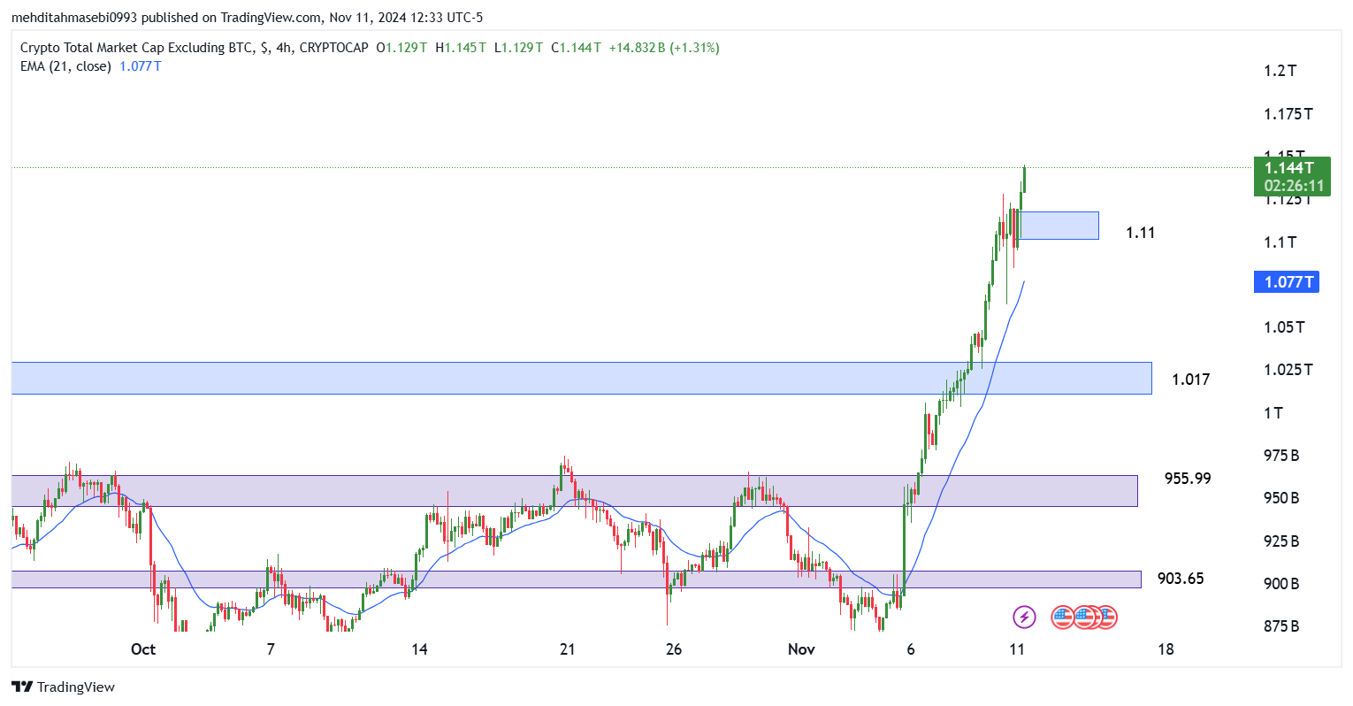The height and width of the screenshot is (706, 1353).
Task: Click the 1T price axis label
Action: (x=1273, y=413)
